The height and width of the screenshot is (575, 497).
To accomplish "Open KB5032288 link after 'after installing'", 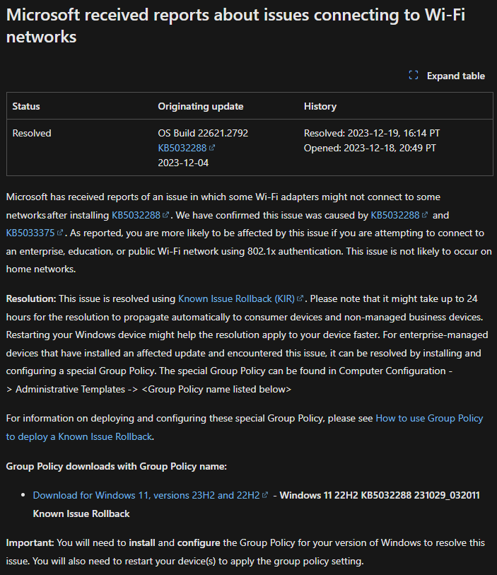I will pos(136,215).
